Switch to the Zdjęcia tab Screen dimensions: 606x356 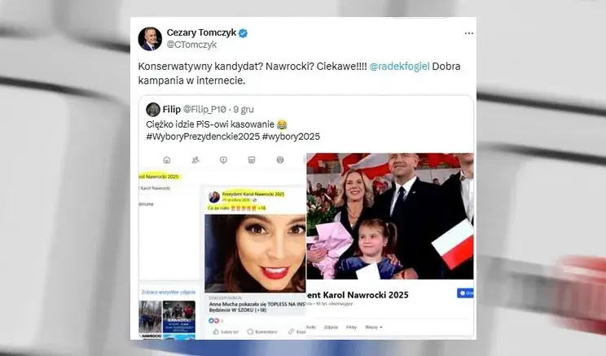pyautogui.click(x=332, y=327)
